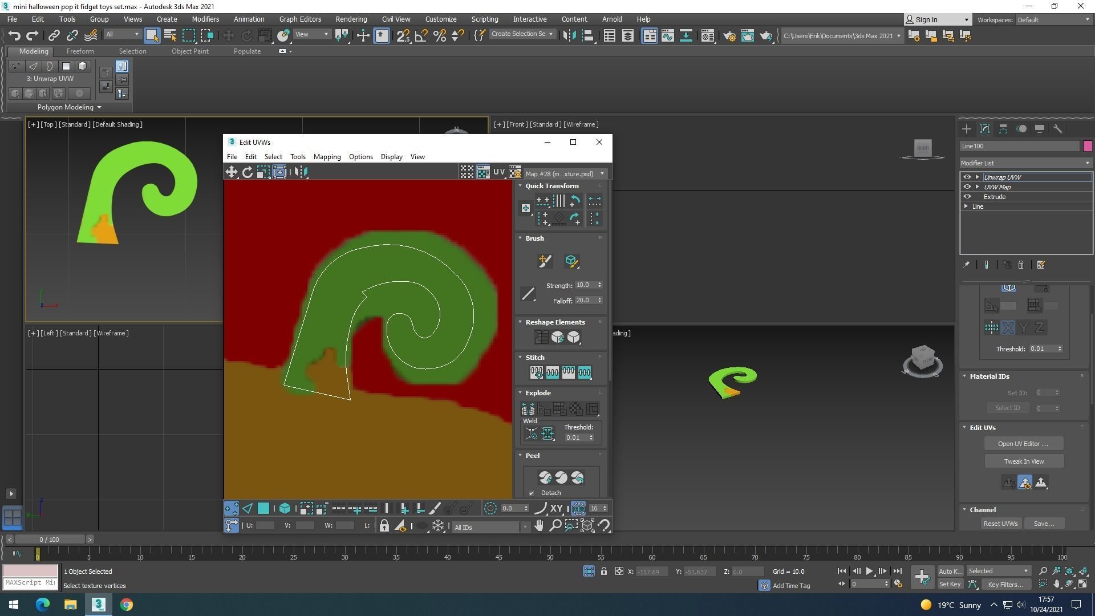Click the Reset UVWs button
Viewport: 1095px width, 616px height.
click(x=1000, y=524)
